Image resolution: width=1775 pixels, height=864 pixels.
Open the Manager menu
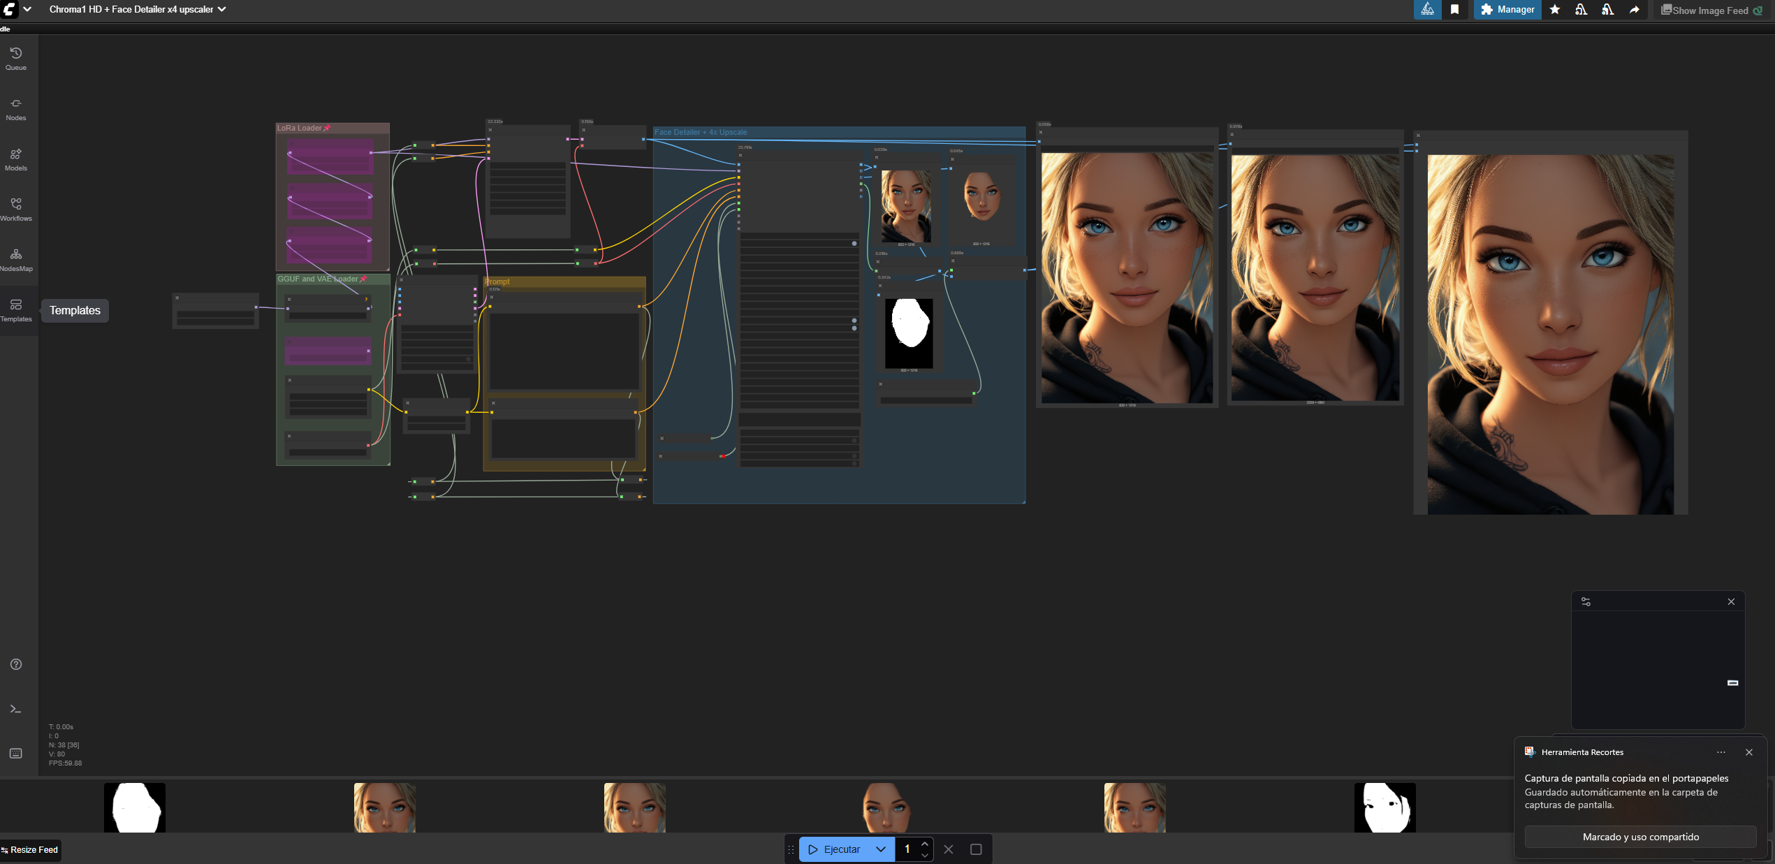click(1507, 10)
